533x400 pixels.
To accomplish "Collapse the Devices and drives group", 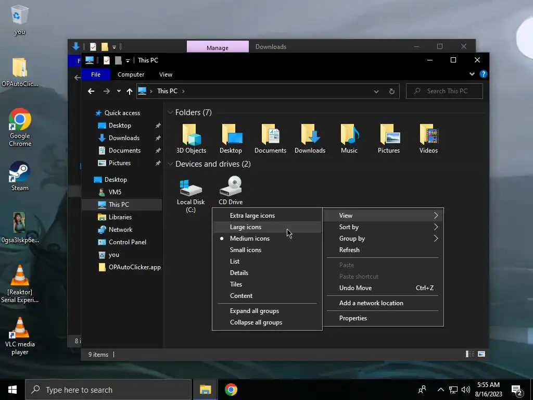I will pos(170,164).
